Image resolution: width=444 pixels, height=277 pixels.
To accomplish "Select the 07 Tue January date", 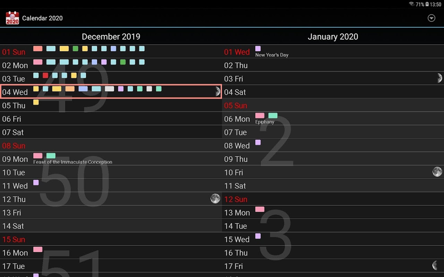I will point(236,132).
